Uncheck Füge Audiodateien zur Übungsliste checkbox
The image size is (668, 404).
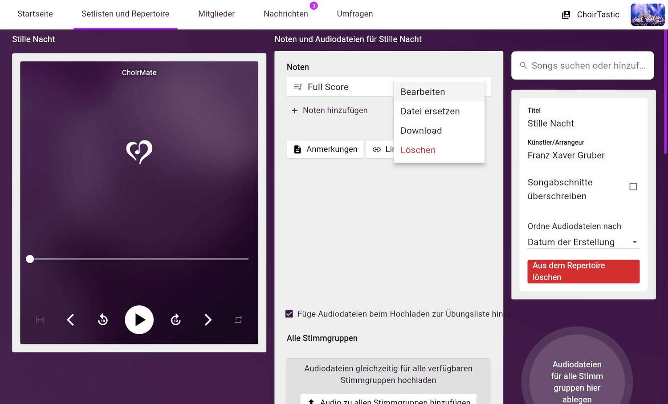[x=289, y=314]
